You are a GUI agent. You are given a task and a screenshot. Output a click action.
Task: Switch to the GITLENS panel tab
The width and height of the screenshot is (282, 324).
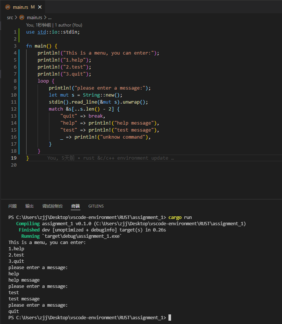(x=96, y=206)
